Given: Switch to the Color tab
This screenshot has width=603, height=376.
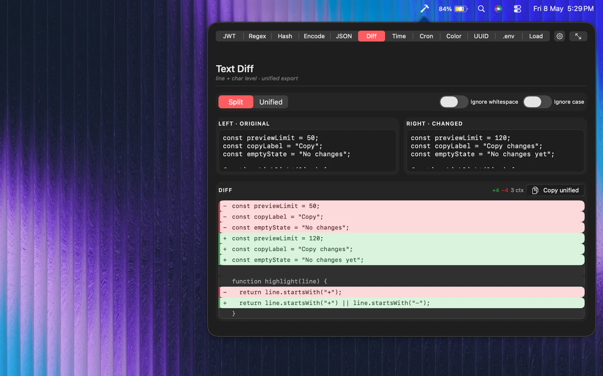Looking at the screenshot, I should (454, 36).
